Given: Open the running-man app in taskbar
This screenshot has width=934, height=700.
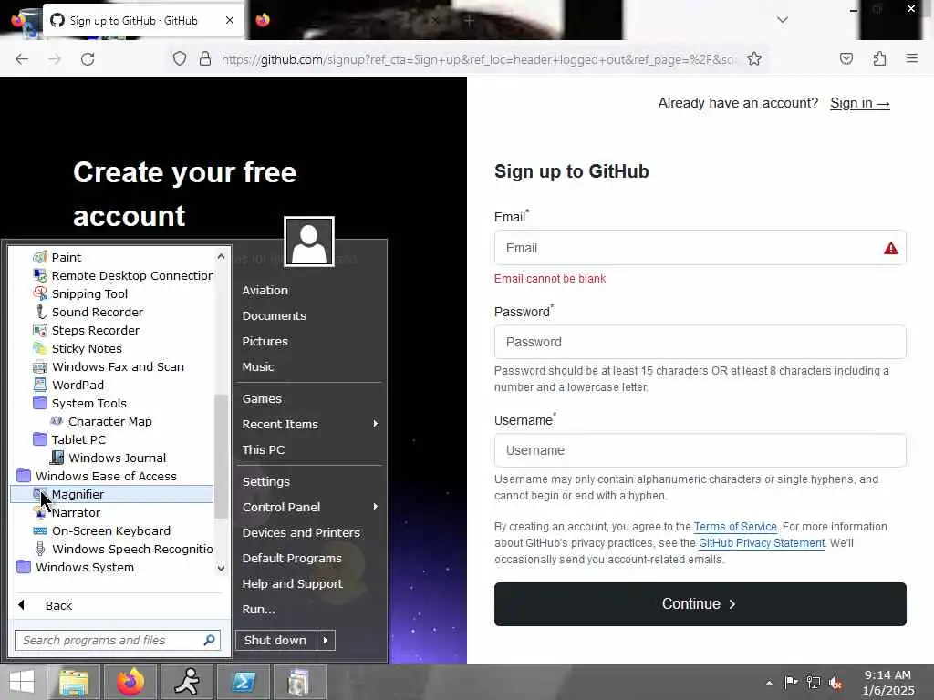Looking at the screenshot, I should pos(187,682).
